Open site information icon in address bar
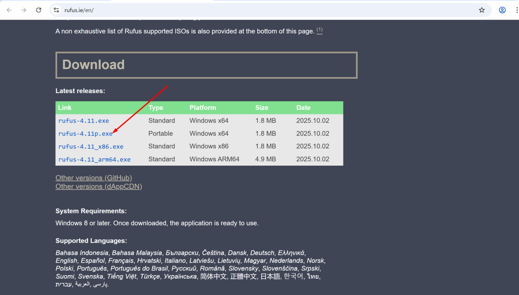This screenshot has width=519, height=295. coord(56,10)
